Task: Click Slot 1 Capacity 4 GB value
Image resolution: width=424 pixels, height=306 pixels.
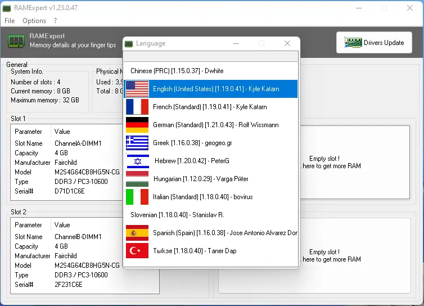Action: pos(61,153)
